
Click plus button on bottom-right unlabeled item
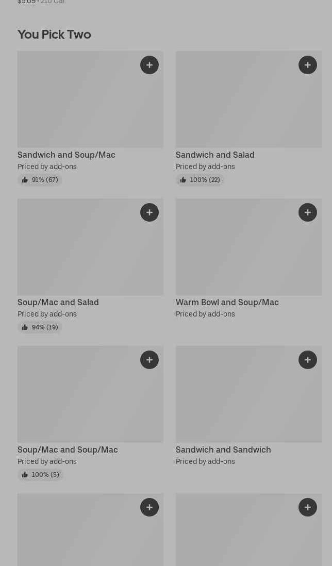(x=308, y=507)
